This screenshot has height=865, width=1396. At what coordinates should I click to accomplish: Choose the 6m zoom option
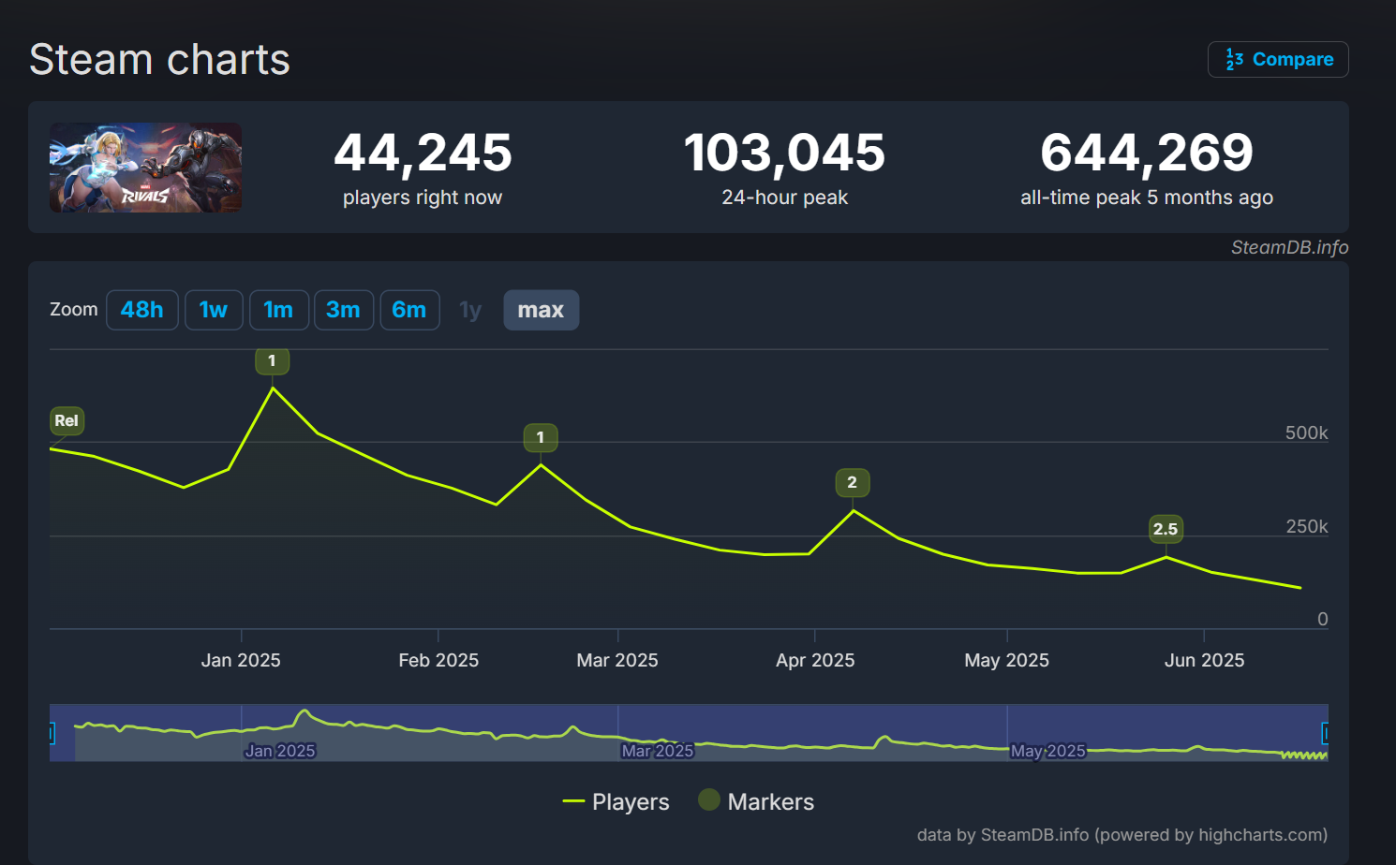pyautogui.click(x=409, y=310)
